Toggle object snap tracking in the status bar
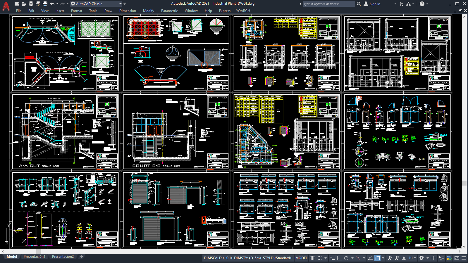The image size is (468, 263). tap(370, 258)
